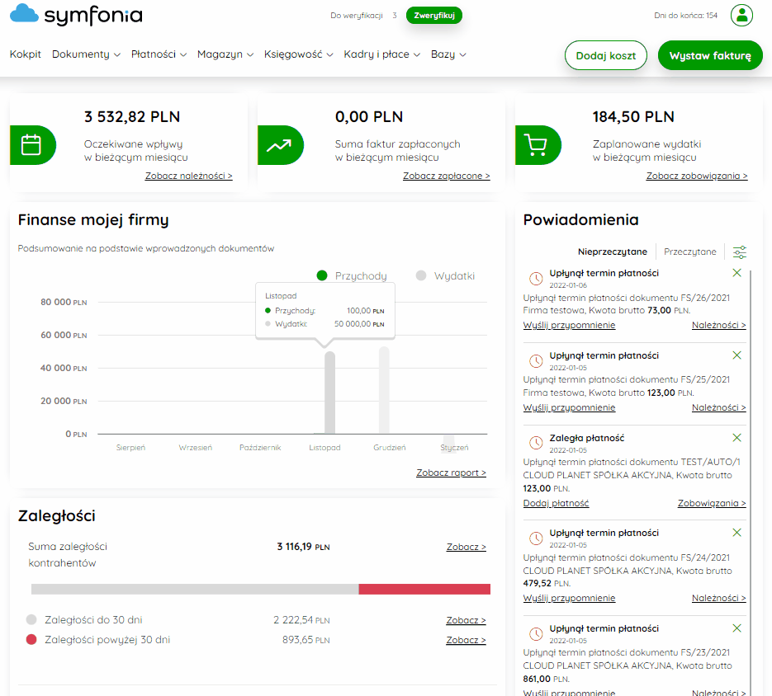Expand the Dokumenty menu
The height and width of the screenshot is (696, 772).
[86, 54]
